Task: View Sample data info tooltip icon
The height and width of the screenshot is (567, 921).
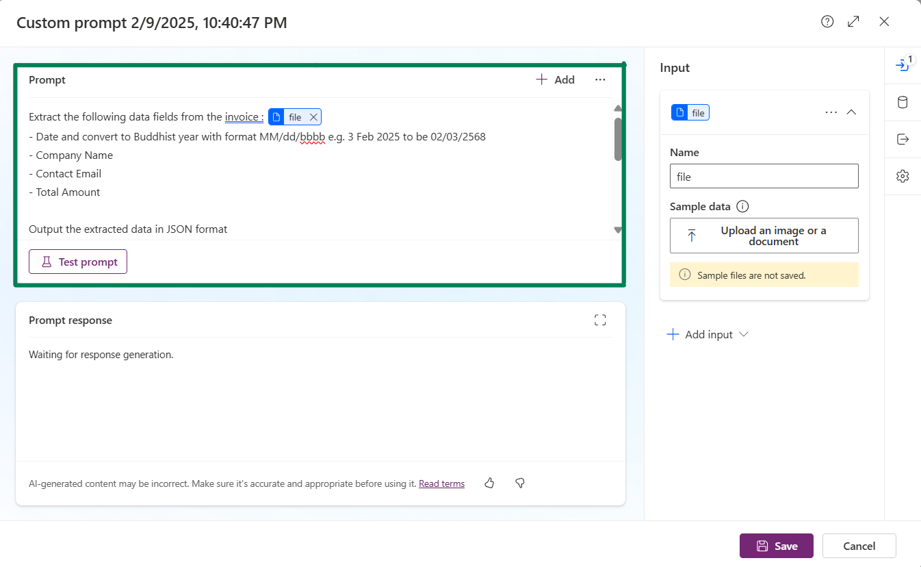Action: point(743,206)
